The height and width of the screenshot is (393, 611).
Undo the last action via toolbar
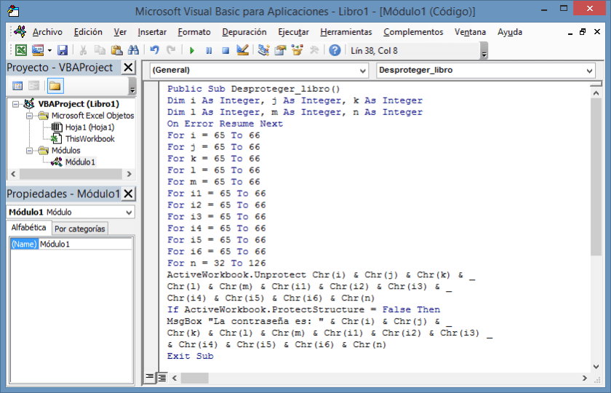pos(154,50)
